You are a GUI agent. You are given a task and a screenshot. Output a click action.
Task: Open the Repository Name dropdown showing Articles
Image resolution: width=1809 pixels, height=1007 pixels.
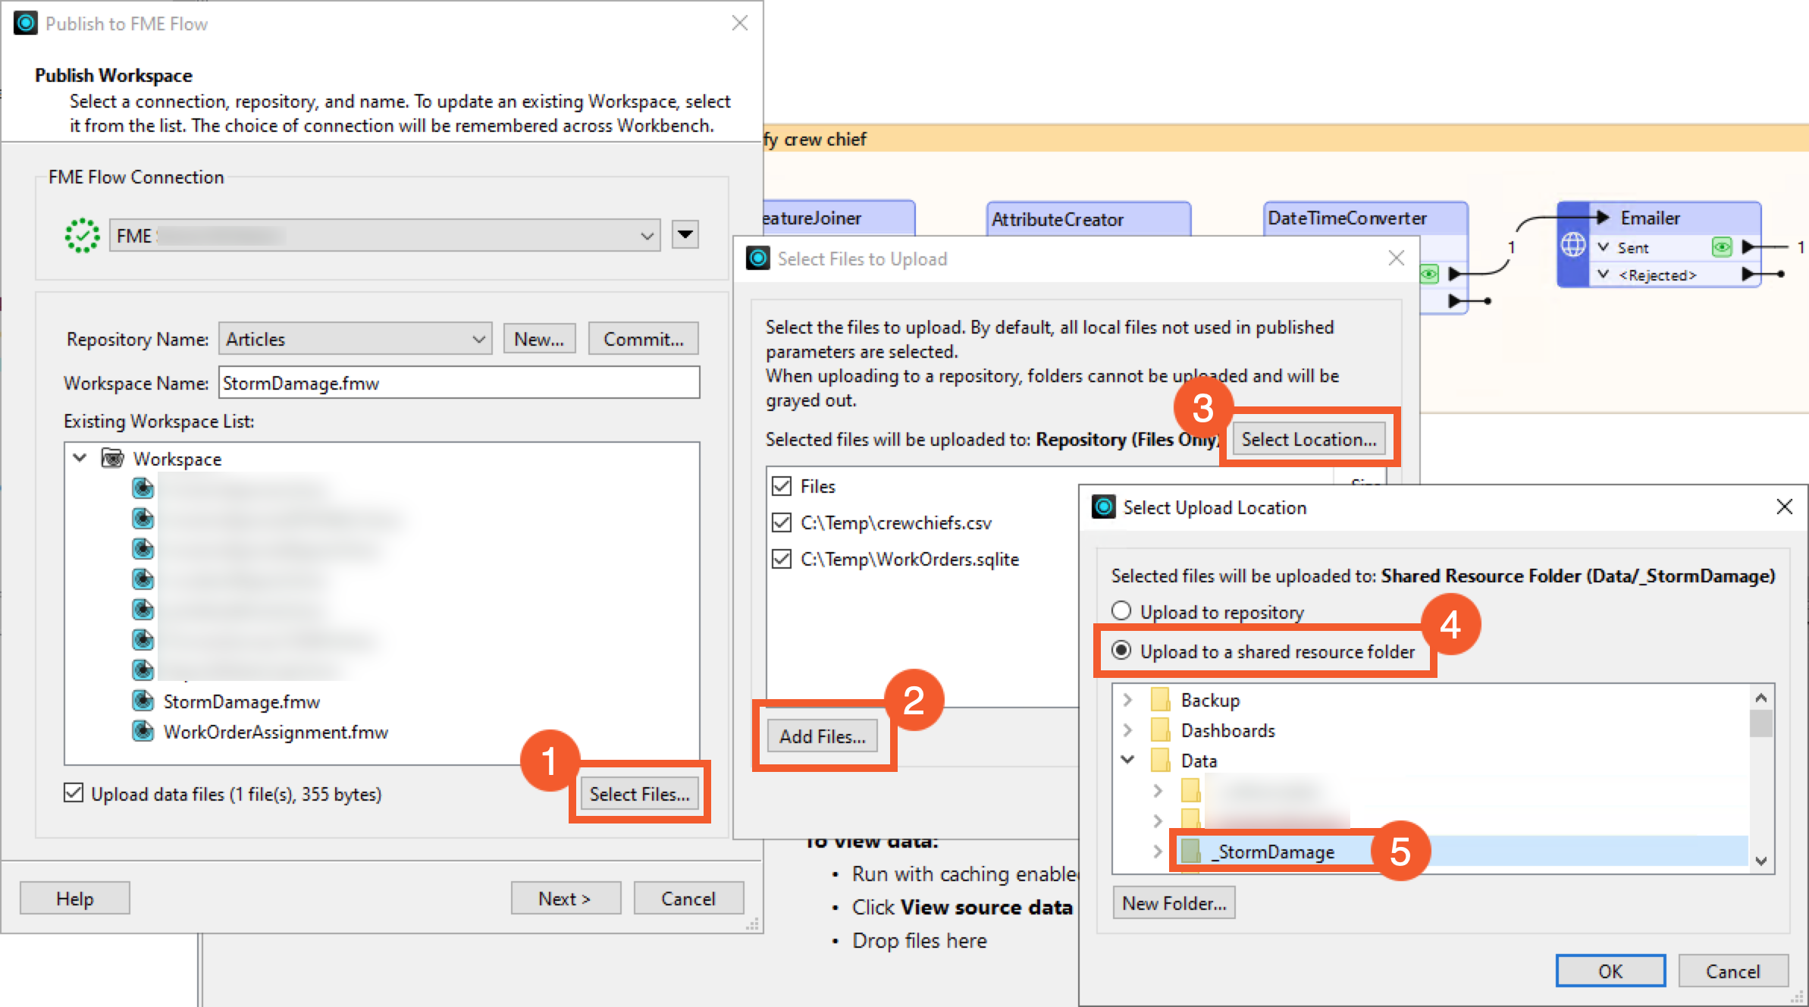477,338
